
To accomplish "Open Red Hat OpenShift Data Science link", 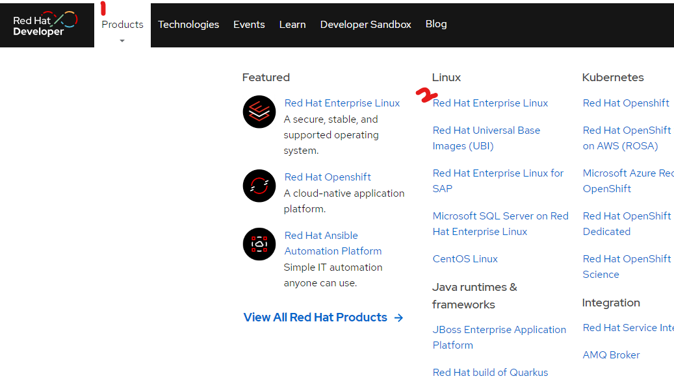I will pos(627,267).
